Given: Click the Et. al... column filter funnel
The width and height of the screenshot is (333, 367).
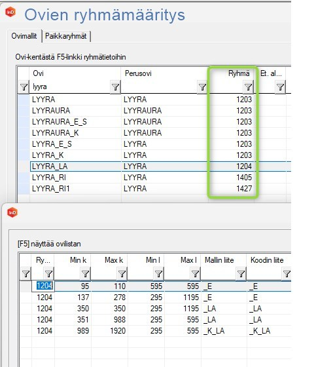Looking at the screenshot, I should 280,87.
